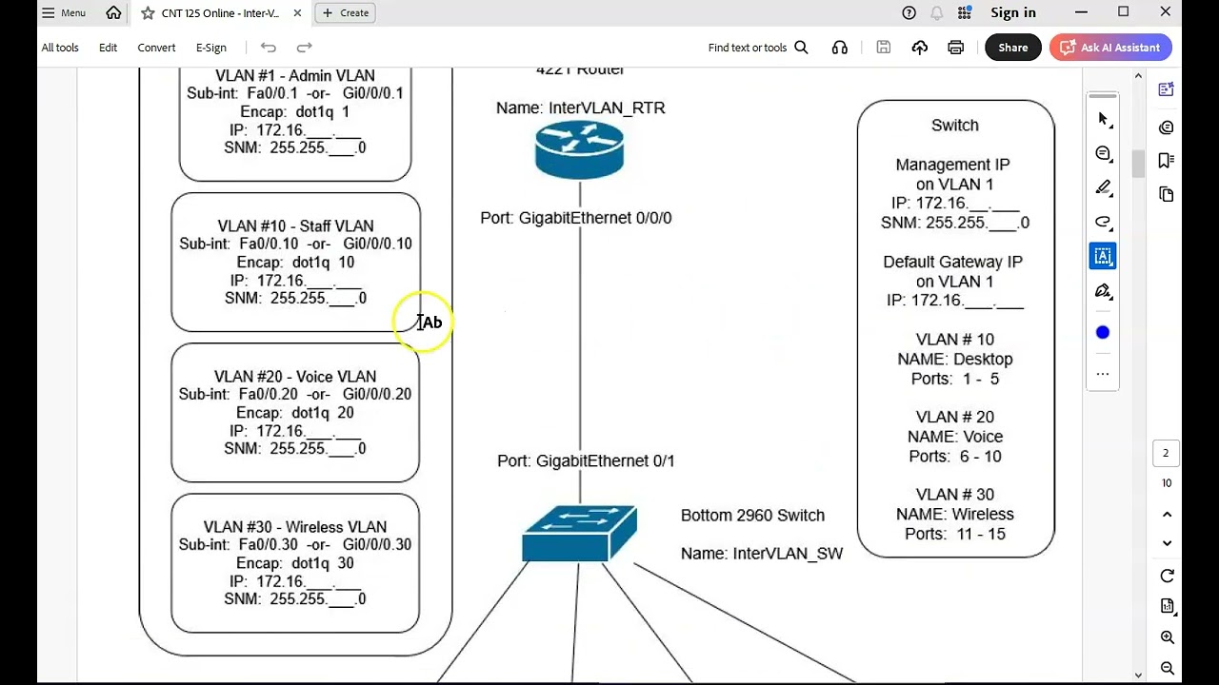The width and height of the screenshot is (1219, 685).
Task: Select the freehand Draw tool
Action: (1103, 222)
